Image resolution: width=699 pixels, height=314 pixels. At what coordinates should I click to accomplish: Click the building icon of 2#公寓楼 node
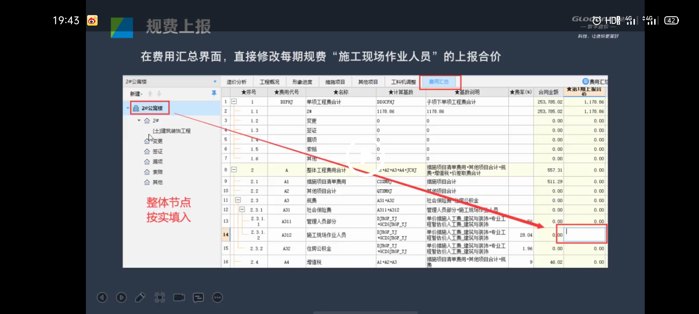coord(136,108)
